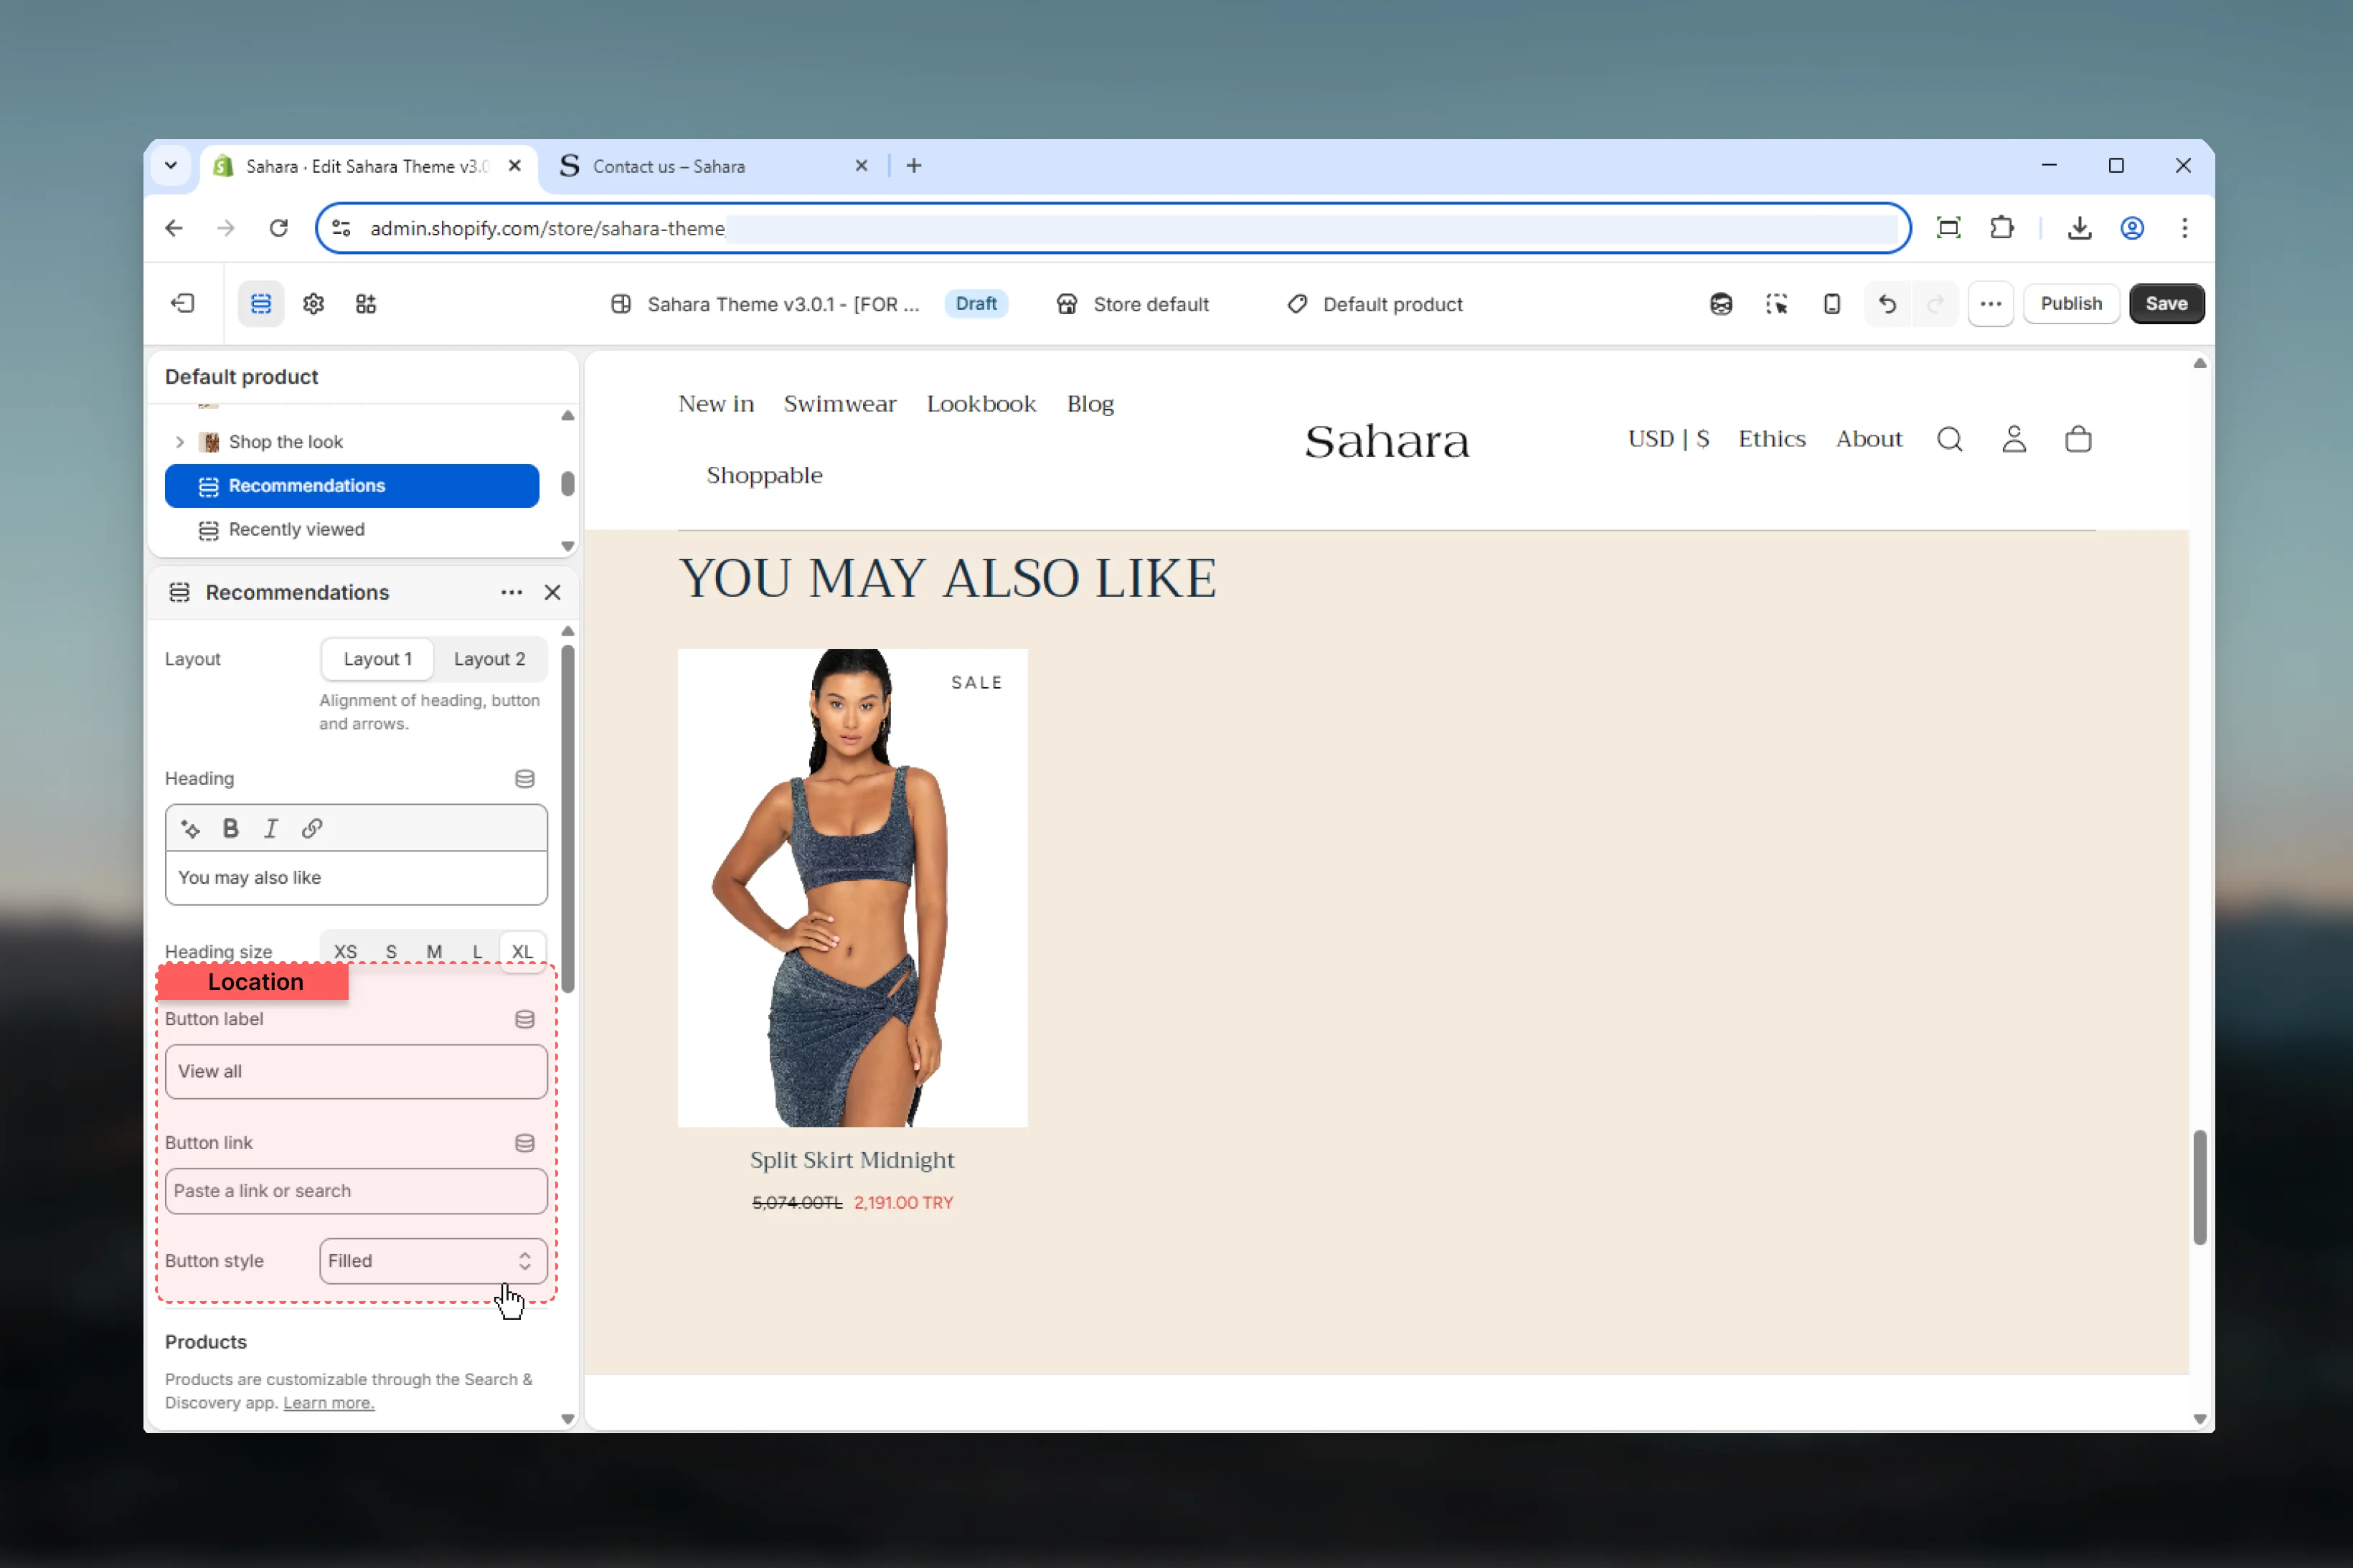
Task: Click the Publish button
Action: tap(2071, 303)
